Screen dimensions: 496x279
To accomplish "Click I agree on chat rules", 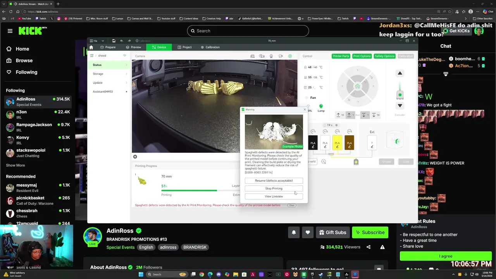I will click(x=446, y=256).
